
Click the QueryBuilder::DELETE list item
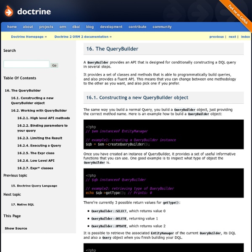(x=125, y=218)
